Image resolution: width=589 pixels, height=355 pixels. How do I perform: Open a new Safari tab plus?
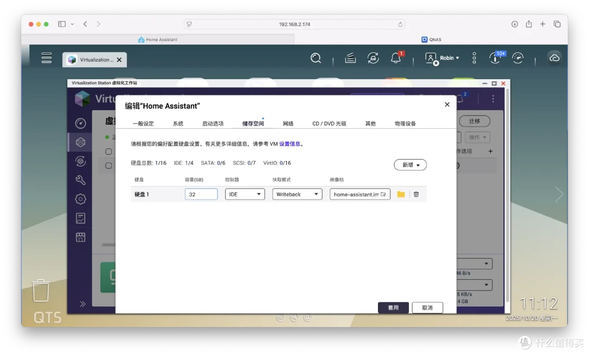543,24
